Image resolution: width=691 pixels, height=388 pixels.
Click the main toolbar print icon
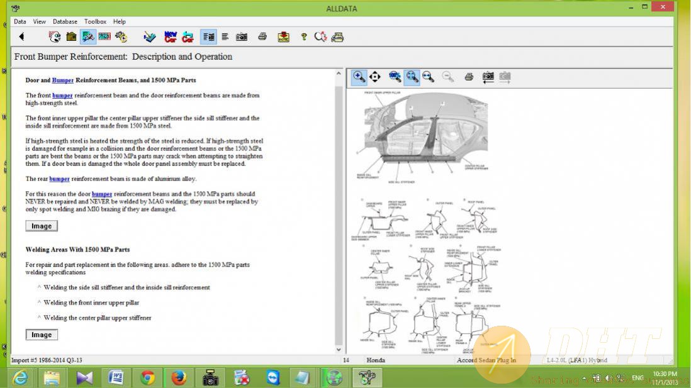tap(262, 37)
